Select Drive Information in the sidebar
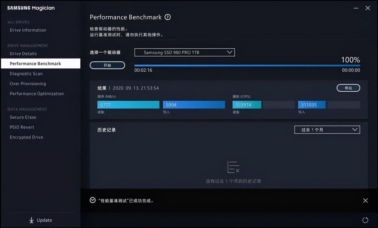378x228 pixels. point(28,30)
